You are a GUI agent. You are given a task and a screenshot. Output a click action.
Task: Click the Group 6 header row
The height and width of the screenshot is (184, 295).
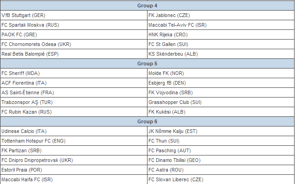point(147,121)
